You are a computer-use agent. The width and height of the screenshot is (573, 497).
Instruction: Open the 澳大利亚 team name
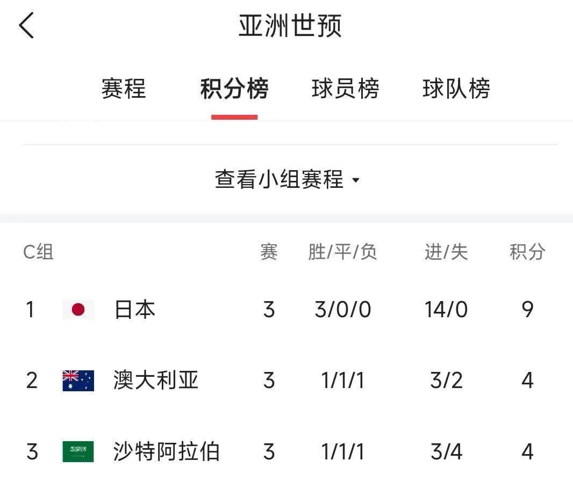(x=156, y=380)
